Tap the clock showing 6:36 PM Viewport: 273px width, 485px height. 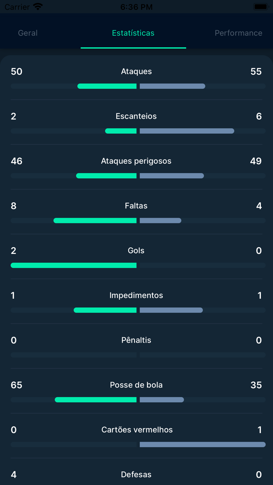pyautogui.click(x=136, y=7)
